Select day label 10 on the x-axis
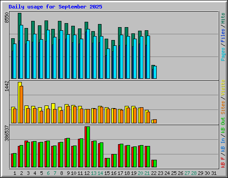Image resolution: width=228 pixels, height=178 pixels. point(73,173)
